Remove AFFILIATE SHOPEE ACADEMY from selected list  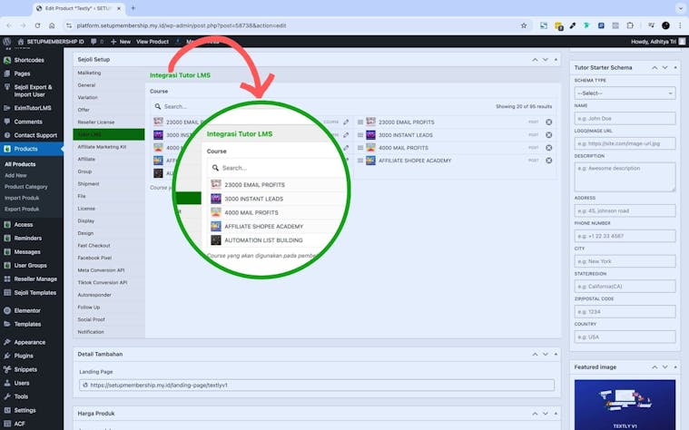pyautogui.click(x=548, y=160)
